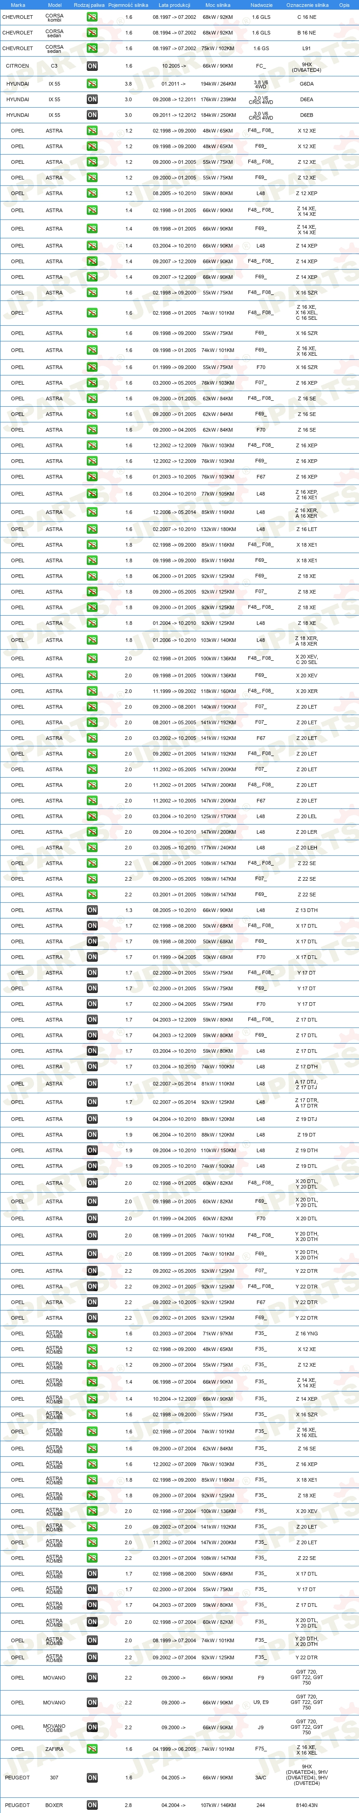This screenshot has height=1813, width=359.
Task: Click the 8140.43N engine code
Action: (x=307, y=1805)
